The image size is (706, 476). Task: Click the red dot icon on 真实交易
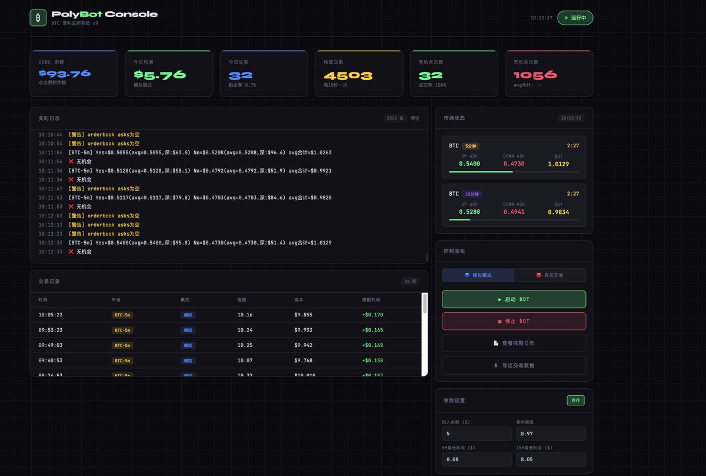(538, 275)
